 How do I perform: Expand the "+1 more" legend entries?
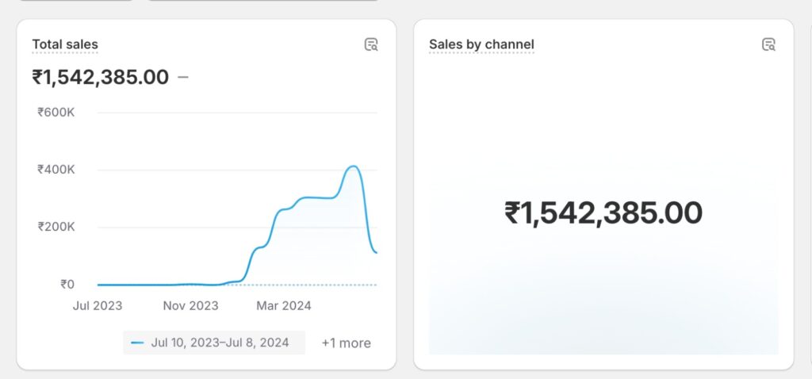click(x=346, y=343)
